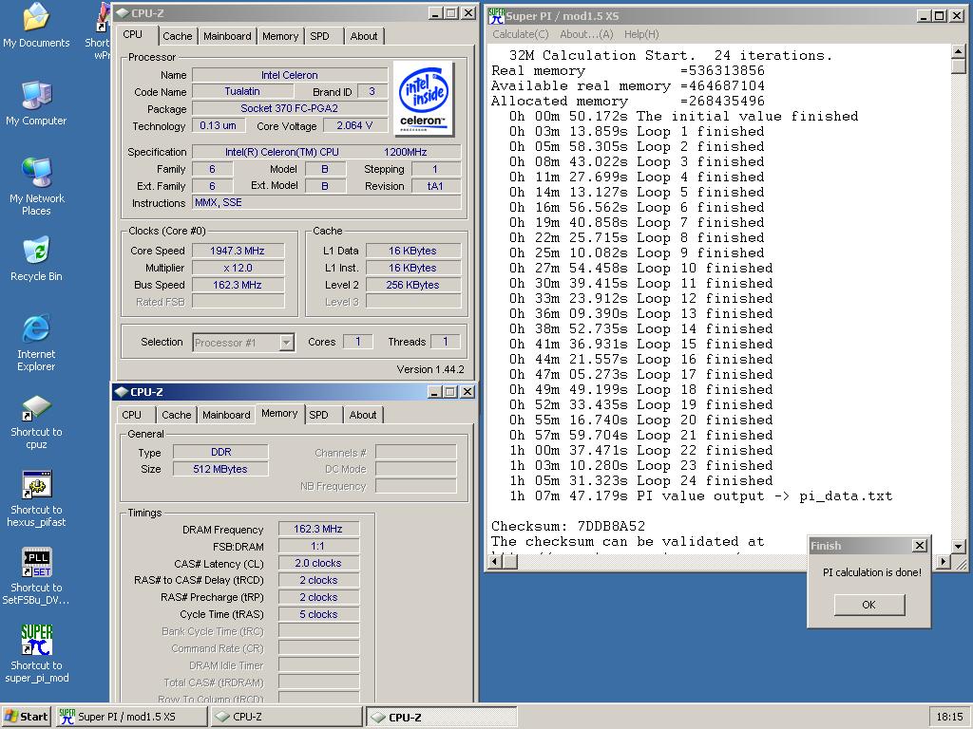
Task: Click CPU-Z title bar icon in top window
Action: (x=123, y=13)
